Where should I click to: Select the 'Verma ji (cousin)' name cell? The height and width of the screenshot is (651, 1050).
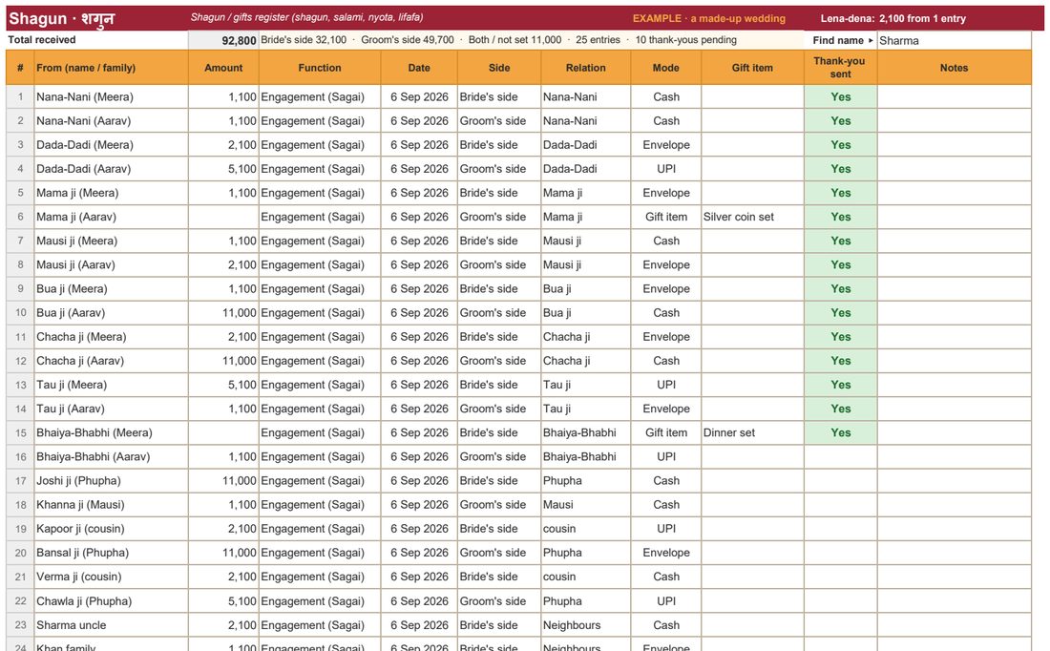click(x=111, y=577)
